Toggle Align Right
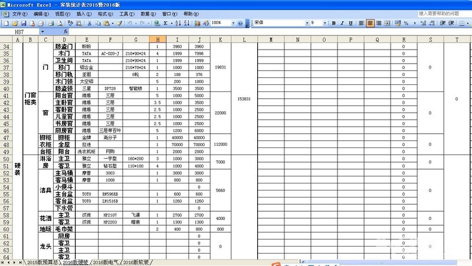Viewport: 472px width, 266px height. (x=379, y=23)
